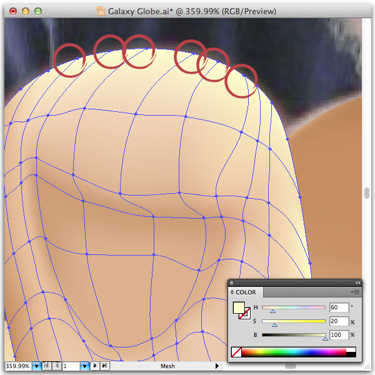375x375 pixels.
Task: Close the Color panel with round button
Action: [x=231, y=283]
